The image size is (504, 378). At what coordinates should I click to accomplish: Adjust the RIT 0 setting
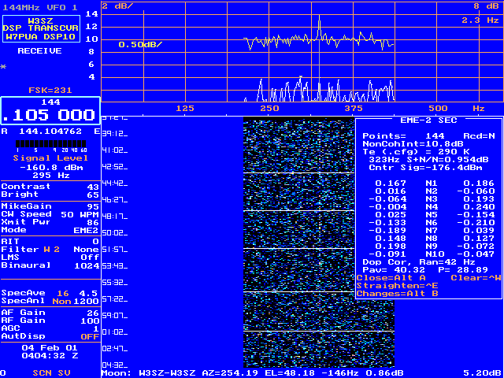pyautogui.click(x=50, y=242)
